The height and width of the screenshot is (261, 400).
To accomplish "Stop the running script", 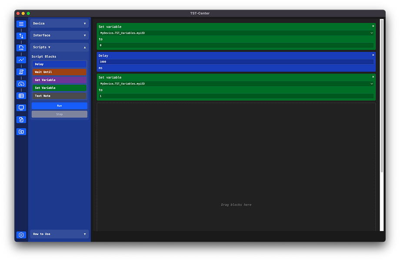I will 60,114.
